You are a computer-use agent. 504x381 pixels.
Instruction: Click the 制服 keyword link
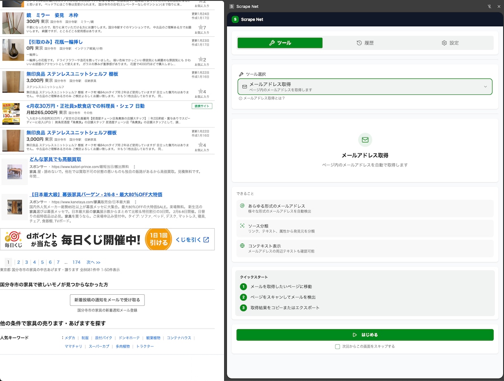(x=85, y=338)
